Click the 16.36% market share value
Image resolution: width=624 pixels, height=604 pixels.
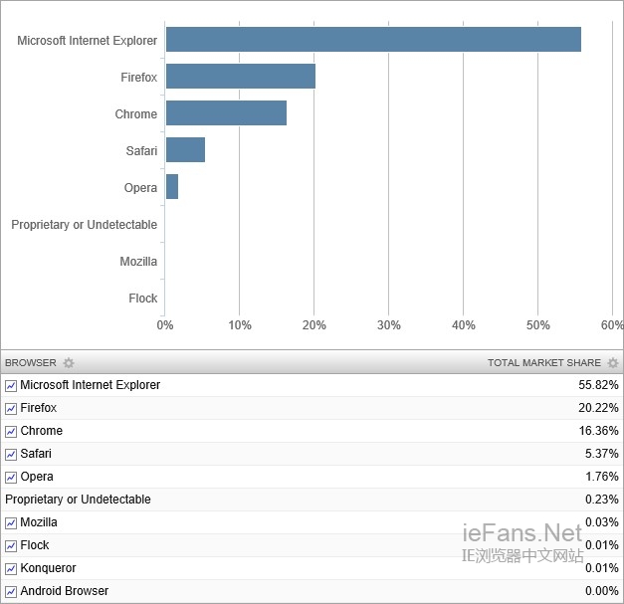pos(598,431)
